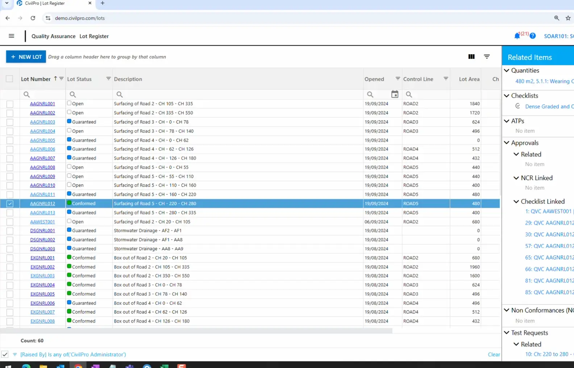The width and height of the screenshot is (574, 368).
Task: Untick the checkbox for lot AAGNRL012
Action: (x=10, y=204)
